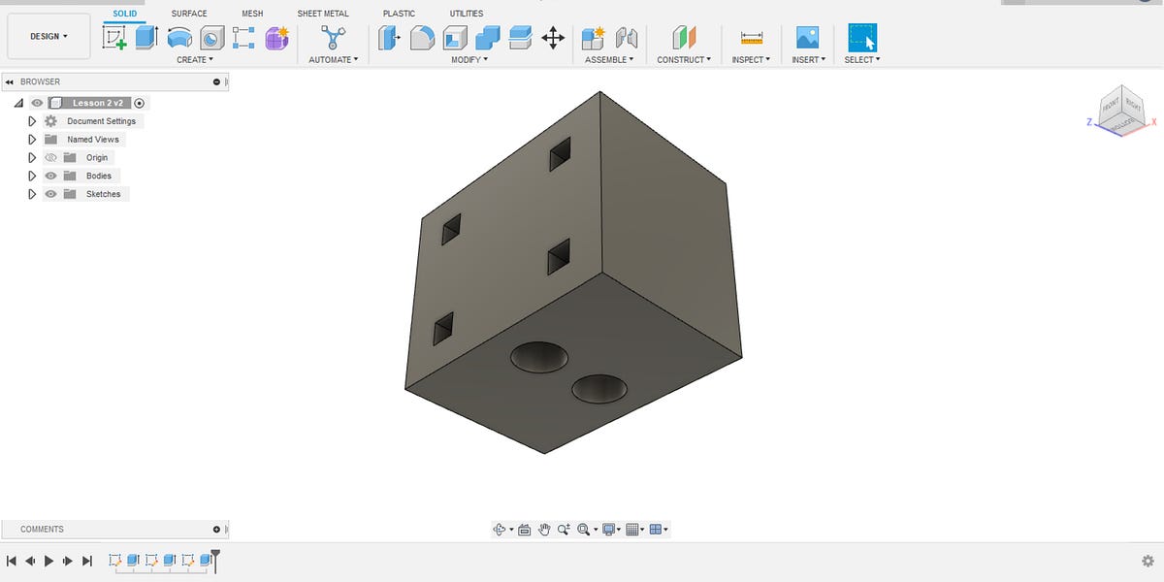Toggle visibility of Lesson 2 v2 component

pyautogui.click(x=36, y=102)
